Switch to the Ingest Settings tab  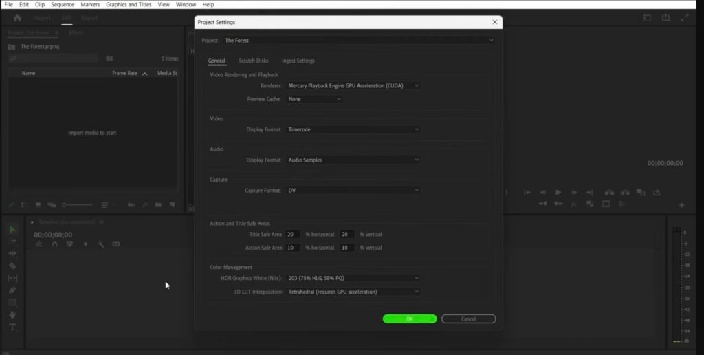click(x=298, y=61)
